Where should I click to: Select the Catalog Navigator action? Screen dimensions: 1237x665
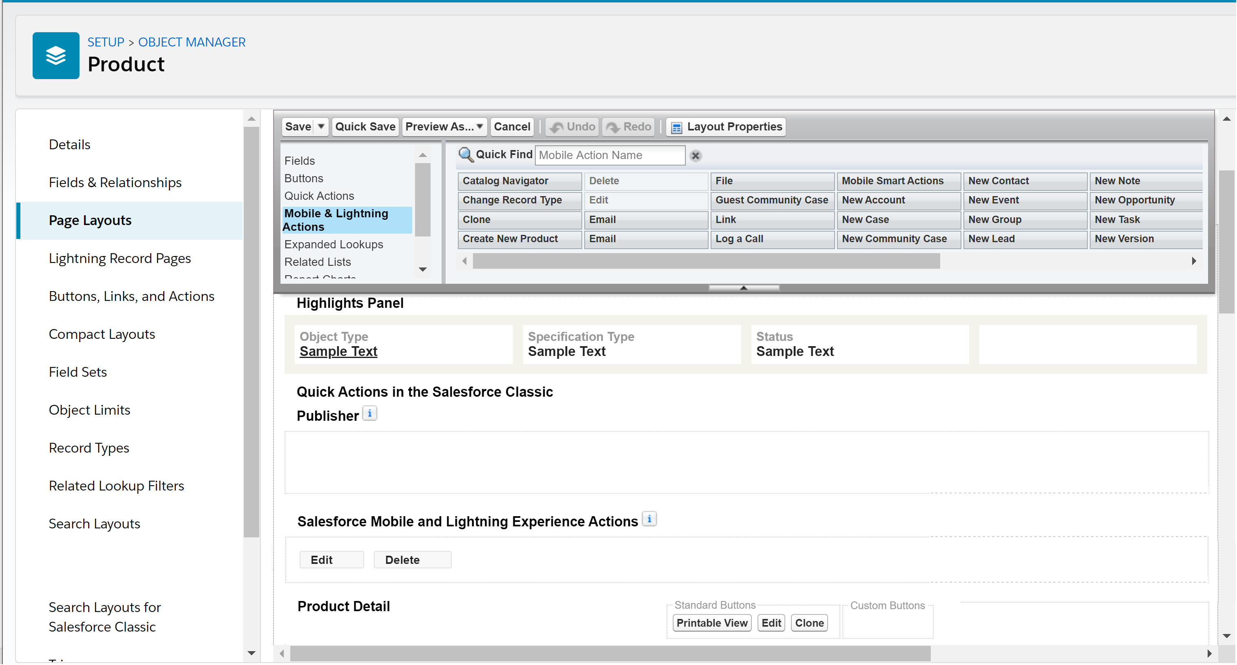click(519, 181)
